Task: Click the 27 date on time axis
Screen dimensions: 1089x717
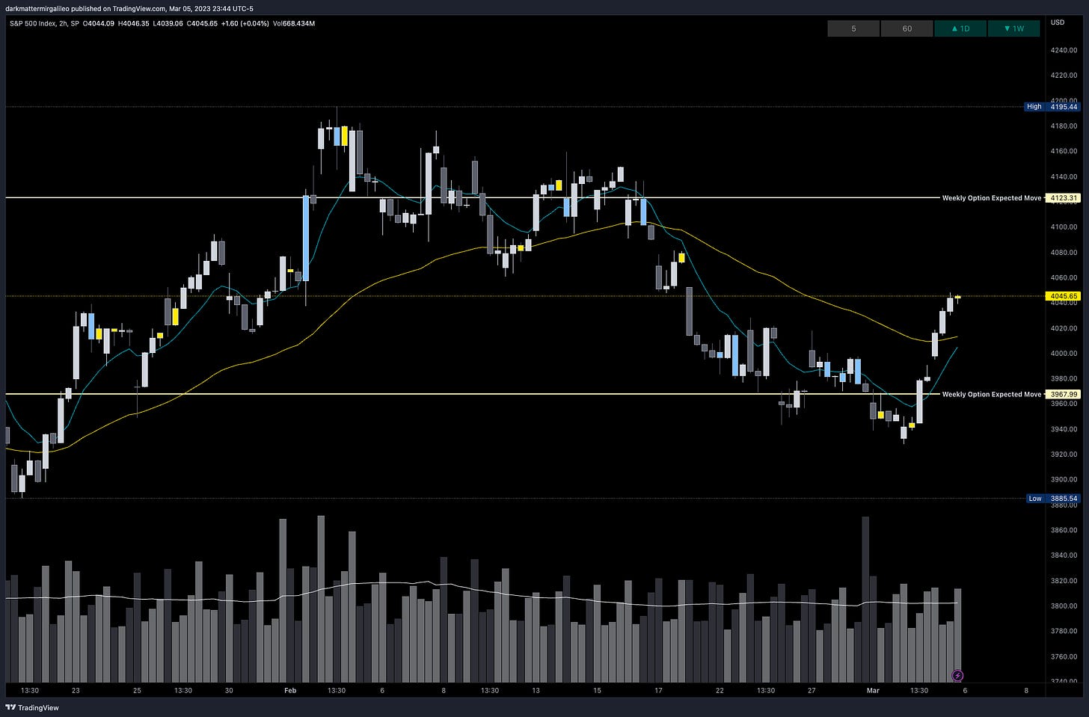Action: click(812, 691)
